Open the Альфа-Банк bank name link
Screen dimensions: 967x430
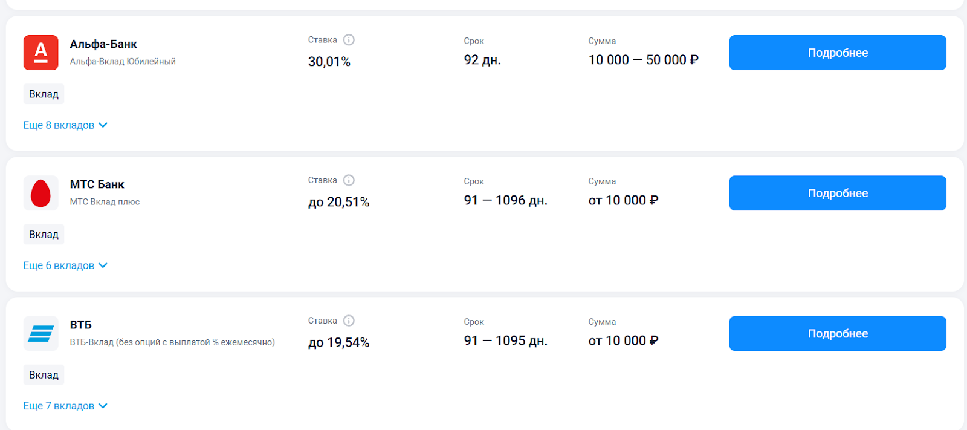[103, 44]
